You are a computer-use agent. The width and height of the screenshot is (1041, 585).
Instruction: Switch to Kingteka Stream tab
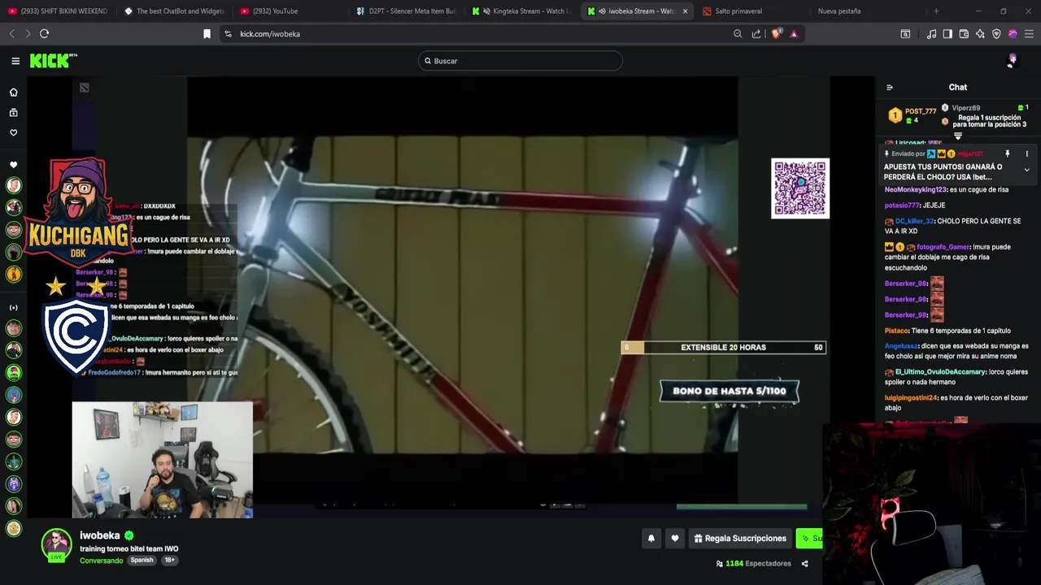pos(523,11)
